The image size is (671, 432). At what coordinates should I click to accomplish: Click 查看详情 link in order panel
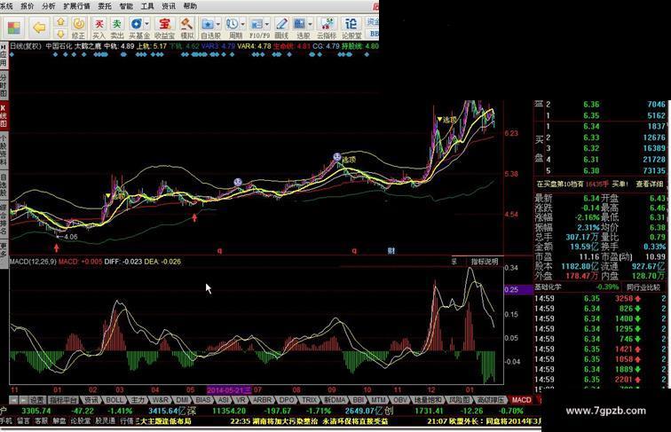click(x=649, y=184)
